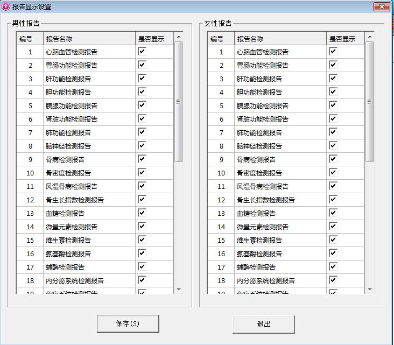394x345 pixels.
Task: Disable female 血糖检测报告 display checkbox
Action: [333, 213]
